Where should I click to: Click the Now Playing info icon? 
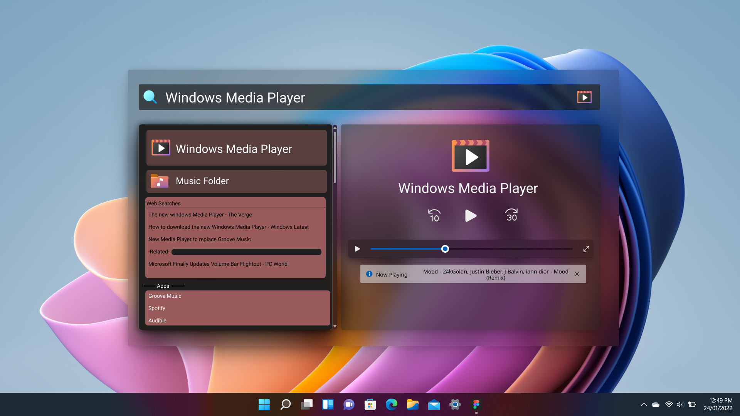click(x=369, y=274)
